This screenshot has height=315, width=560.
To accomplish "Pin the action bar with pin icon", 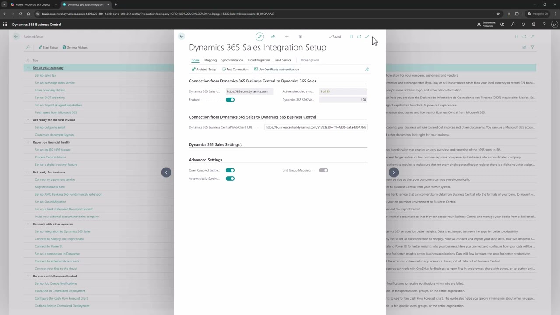I will (367, 69).
